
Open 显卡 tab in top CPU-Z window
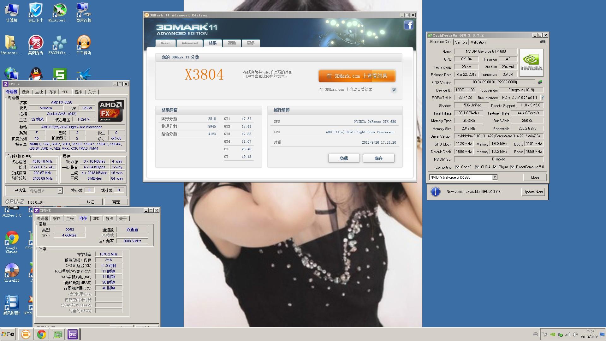[79, 92]
